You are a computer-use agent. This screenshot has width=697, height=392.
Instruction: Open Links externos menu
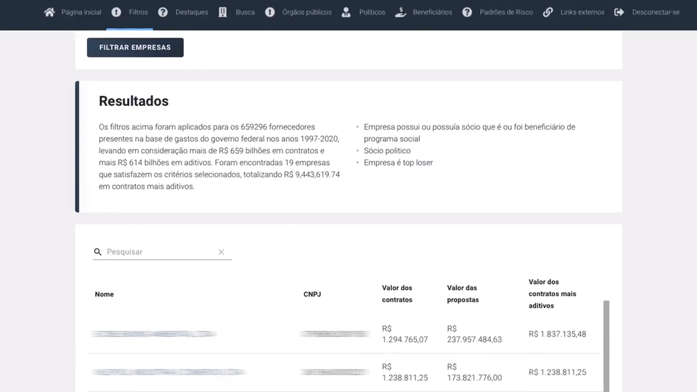[x=582, y=12]
